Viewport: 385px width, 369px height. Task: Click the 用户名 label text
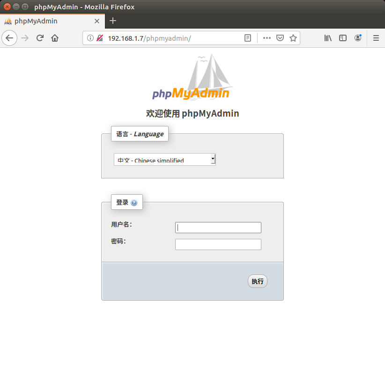pos(121,224)
